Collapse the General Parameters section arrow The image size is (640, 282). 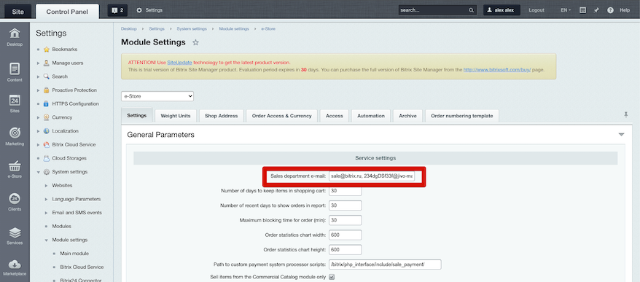click(621, 135)
